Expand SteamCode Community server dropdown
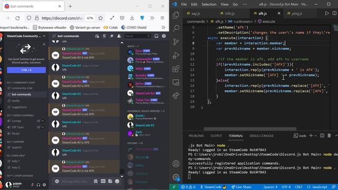 [44, 36]
